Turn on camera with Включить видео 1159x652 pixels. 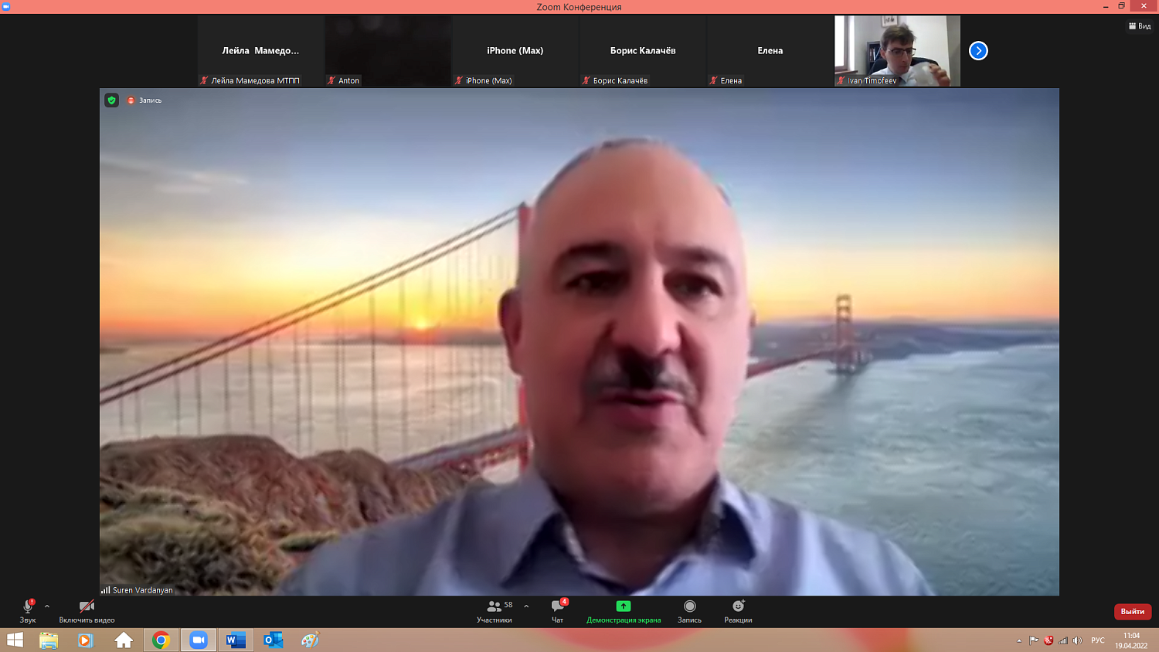pos(87,607)
